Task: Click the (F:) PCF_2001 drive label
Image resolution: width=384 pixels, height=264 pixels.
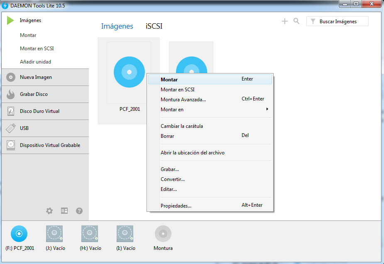Action: click(x=20, y=248)
